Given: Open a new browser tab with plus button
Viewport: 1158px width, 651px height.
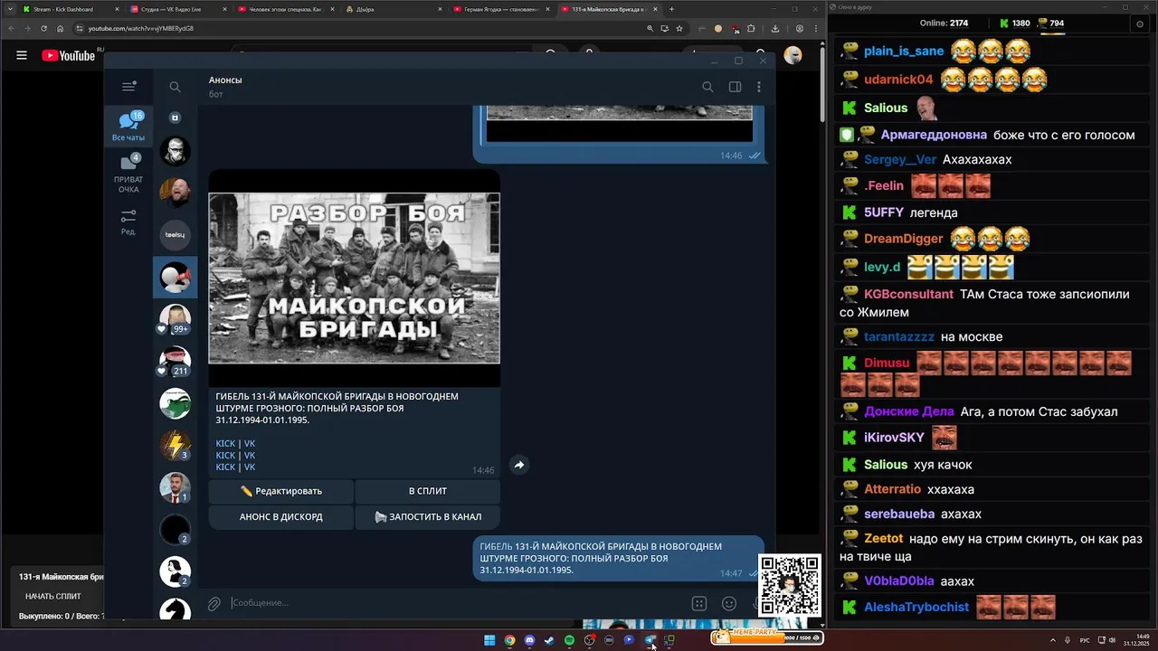Looking at the screenshot, I should (x=671, y=9).
